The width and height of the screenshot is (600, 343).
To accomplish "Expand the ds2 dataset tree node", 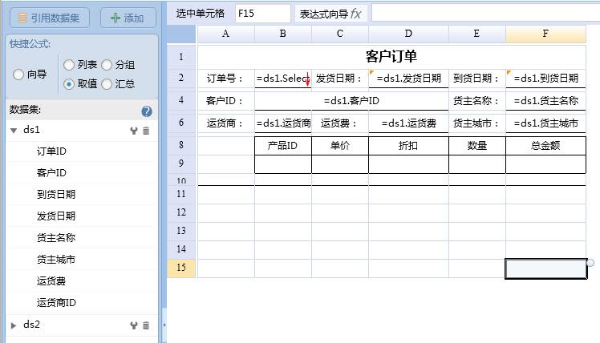I will (x=14, y=325).
